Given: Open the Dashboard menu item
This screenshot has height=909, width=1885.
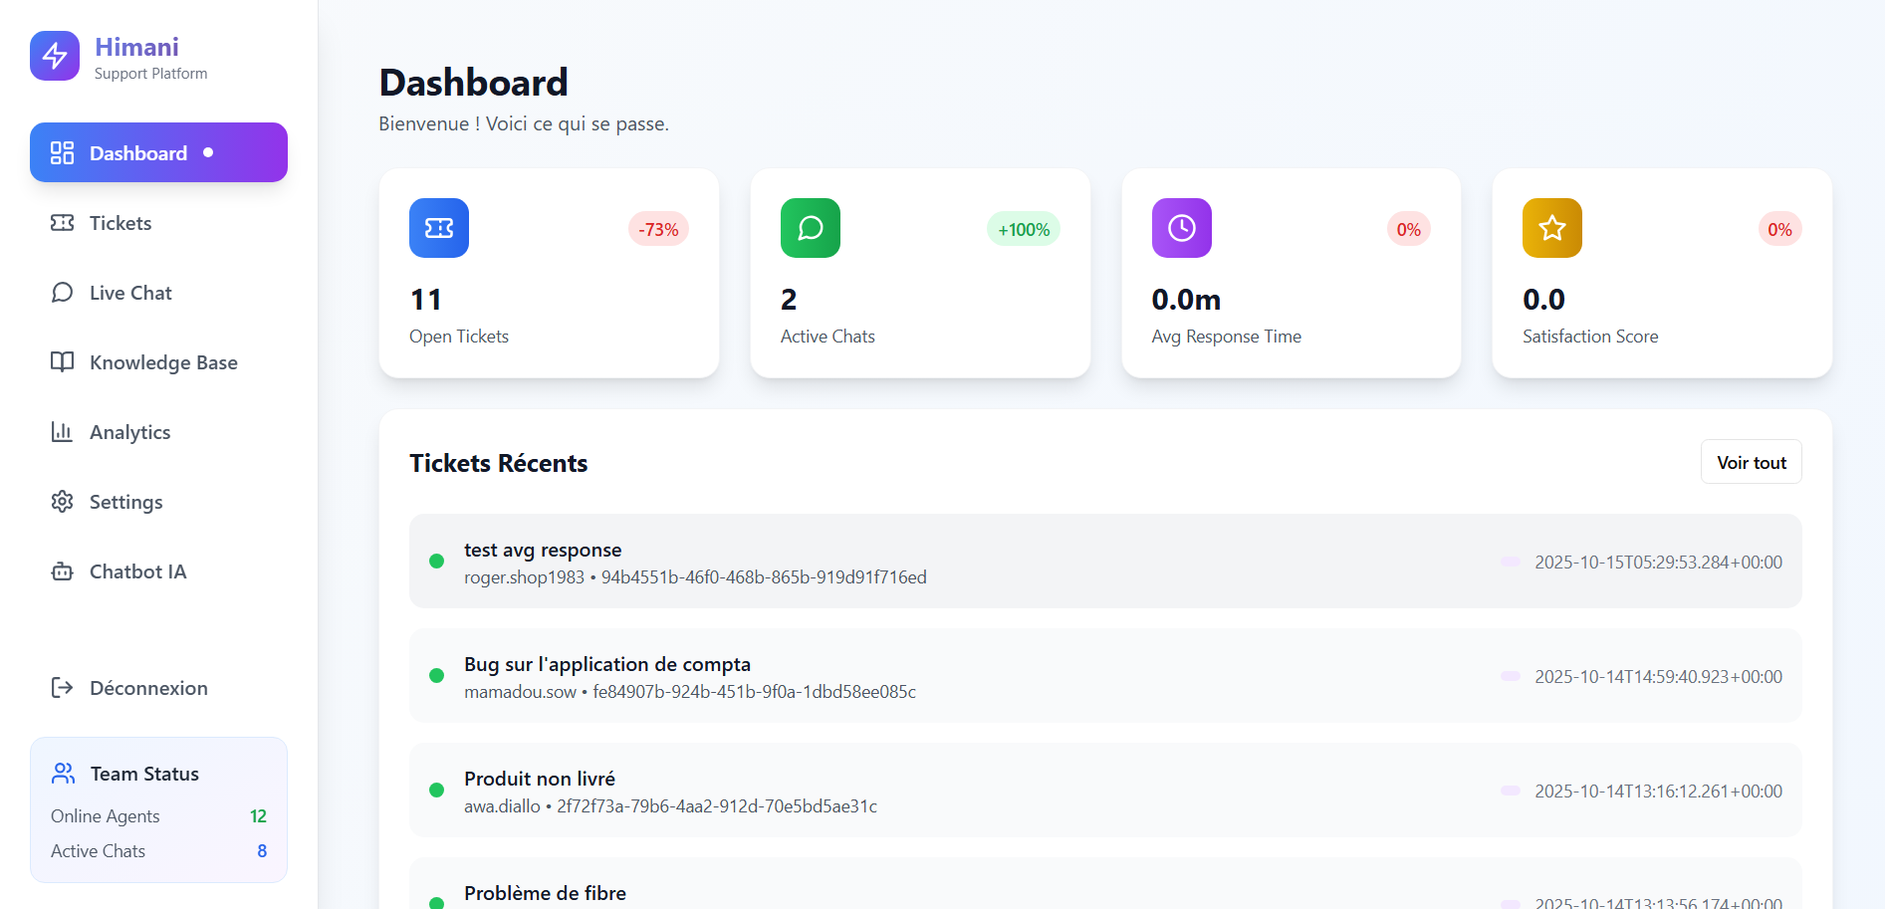Looking at the screenshot, I should coord(158,152).
